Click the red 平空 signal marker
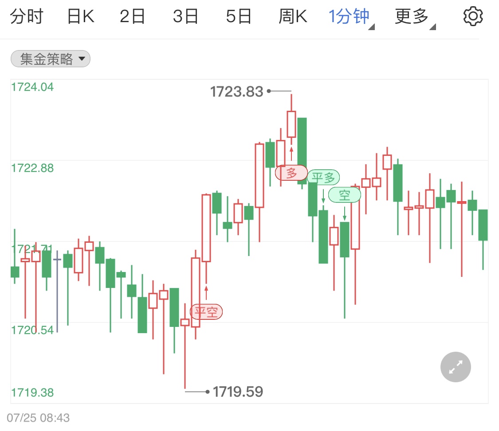The image size is (499, 431). click(206, 312)
